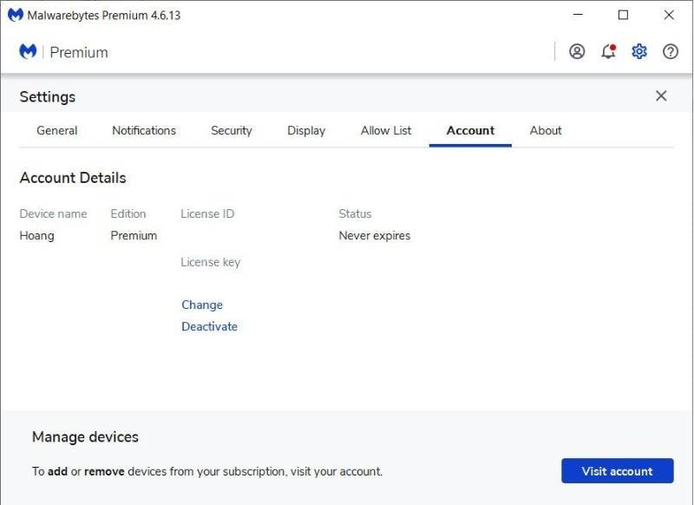Click the License key label

[210, 262]
